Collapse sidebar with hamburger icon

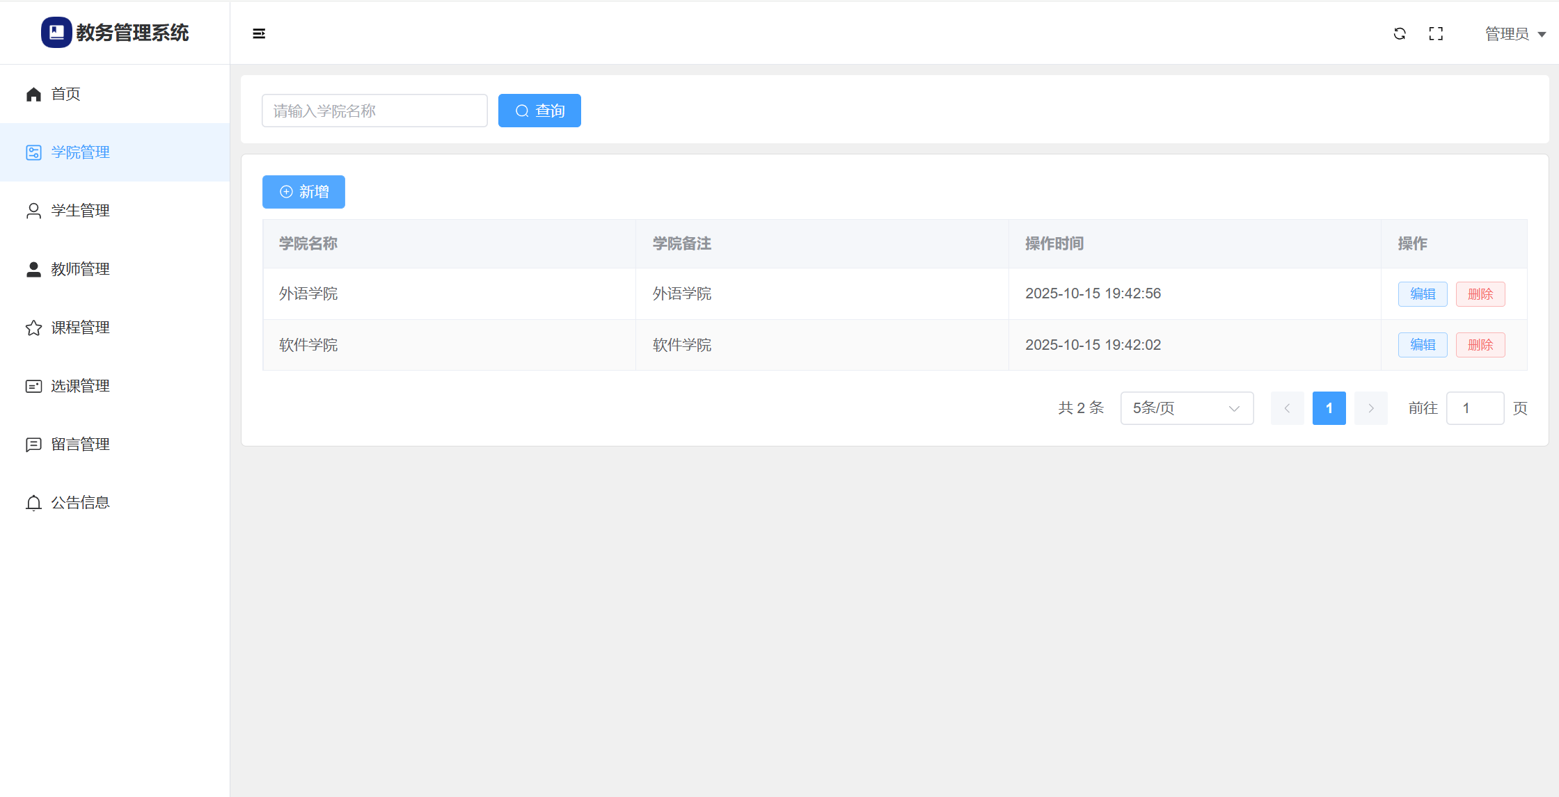[259, 33]
